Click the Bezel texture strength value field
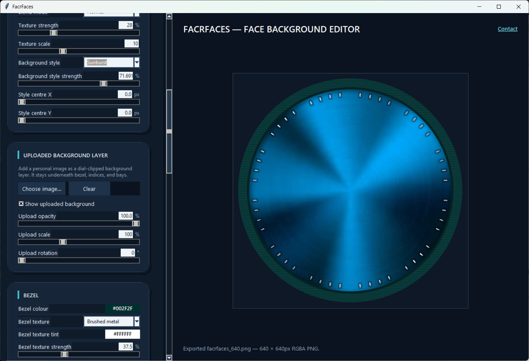 [126, 346]
